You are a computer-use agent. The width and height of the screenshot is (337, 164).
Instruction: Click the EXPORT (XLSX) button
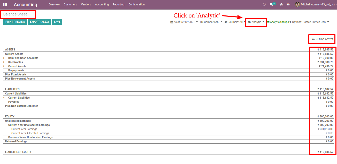[x=39, y=22]
